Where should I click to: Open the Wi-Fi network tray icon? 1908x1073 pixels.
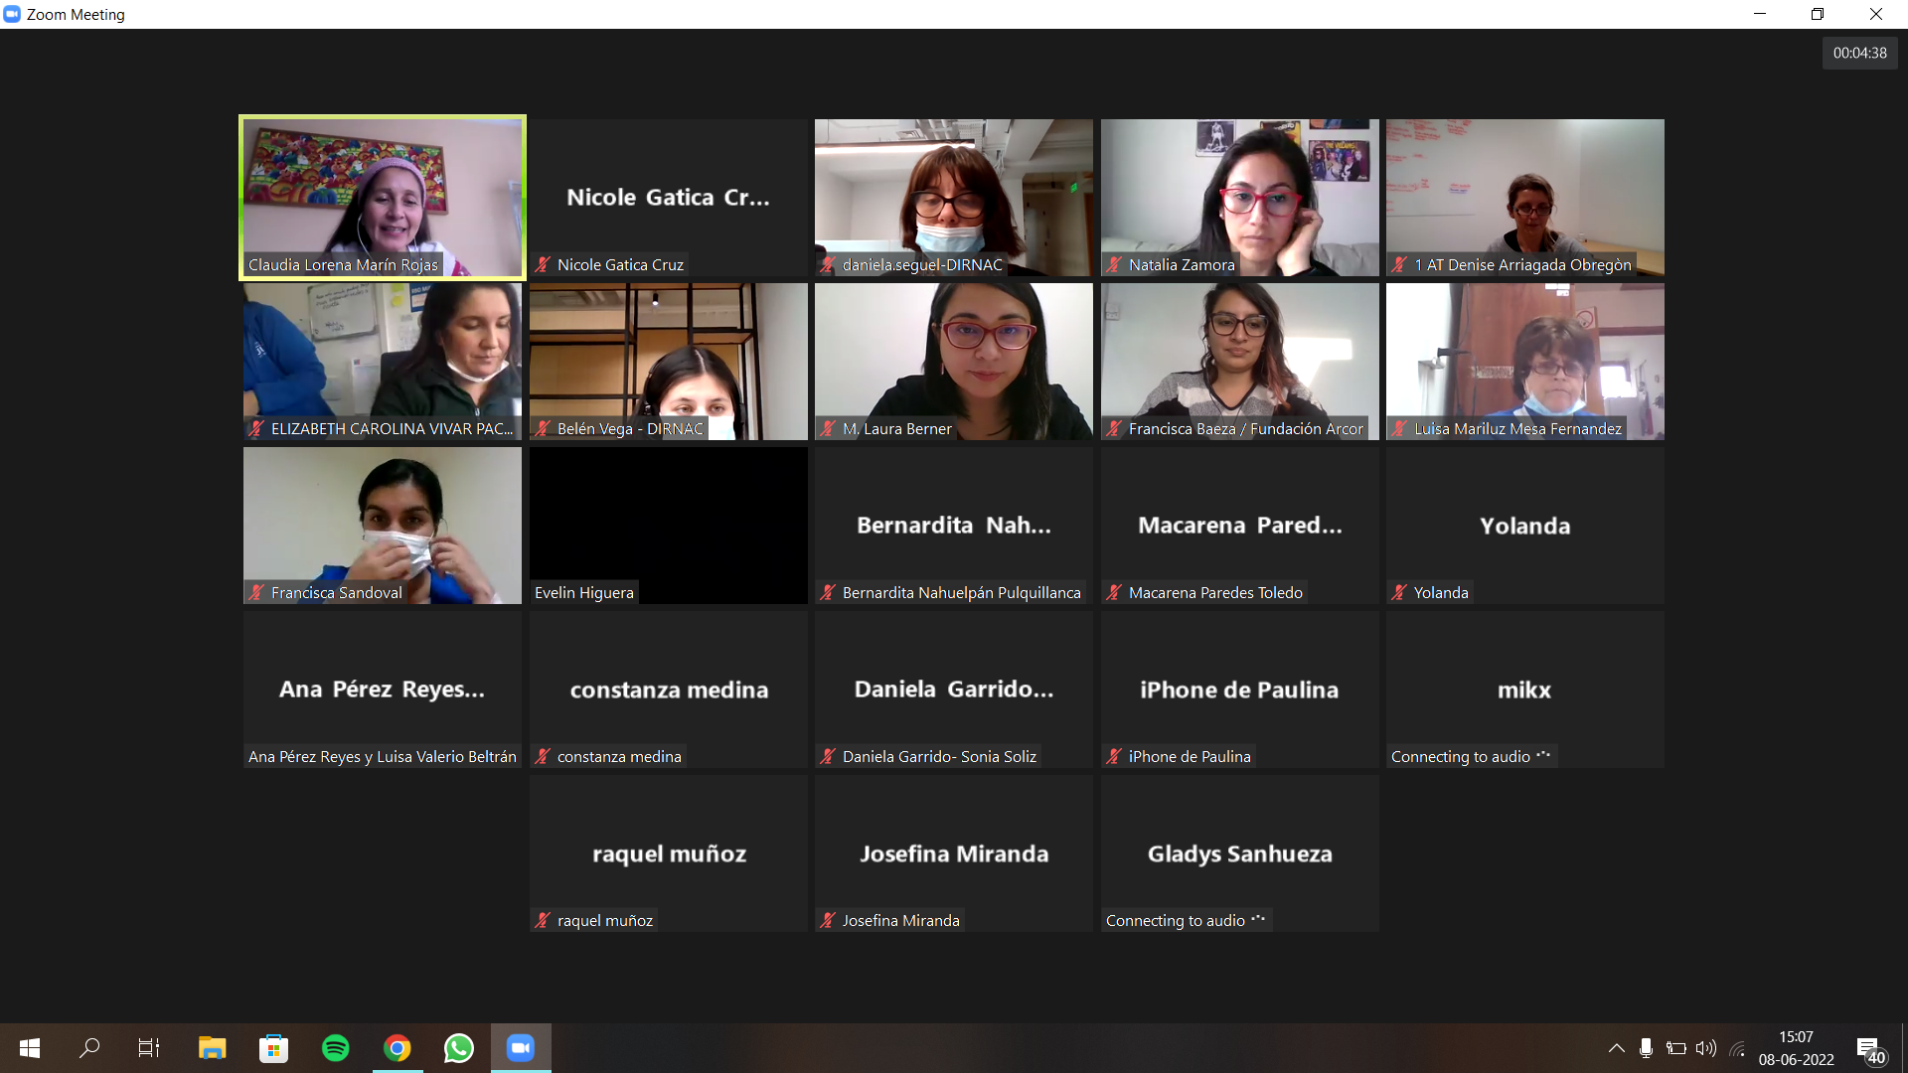1737,1048
